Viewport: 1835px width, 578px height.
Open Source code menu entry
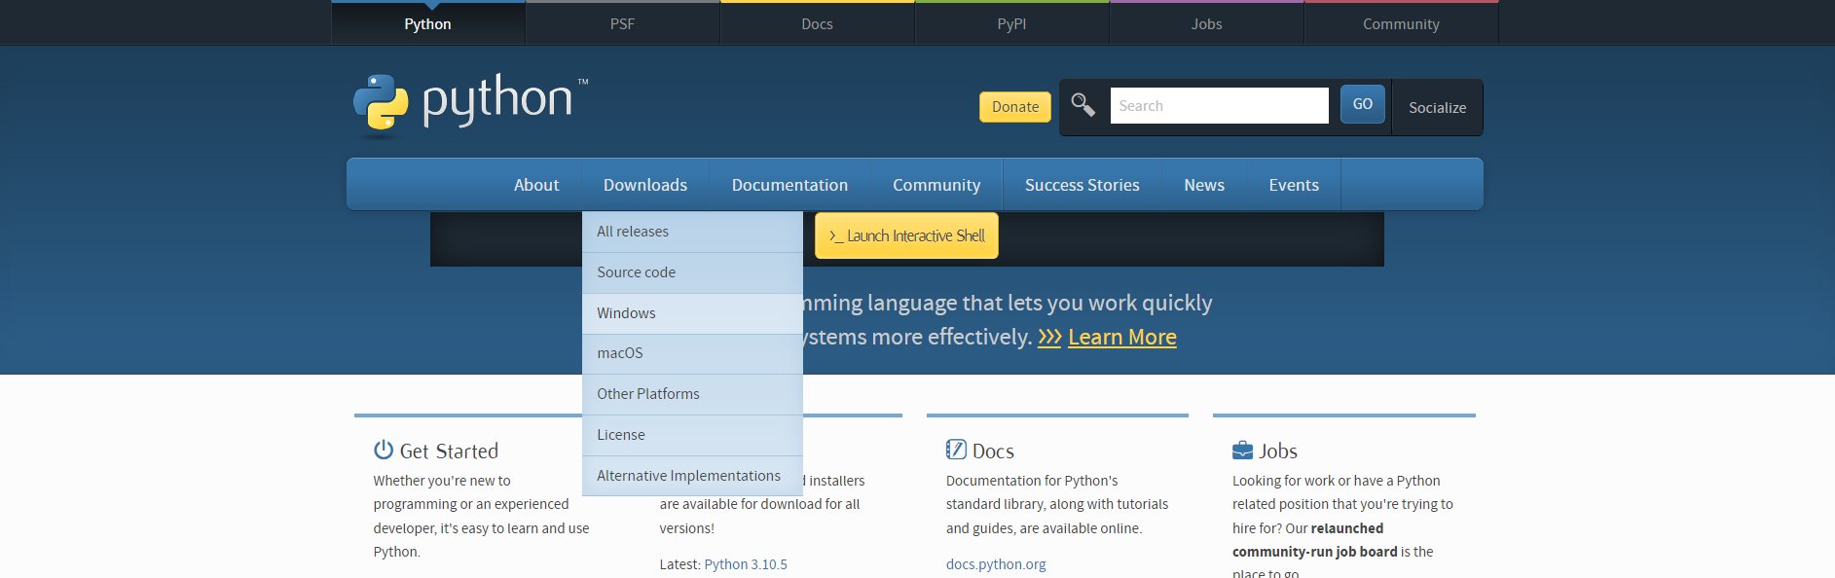(x=636, y=272)
